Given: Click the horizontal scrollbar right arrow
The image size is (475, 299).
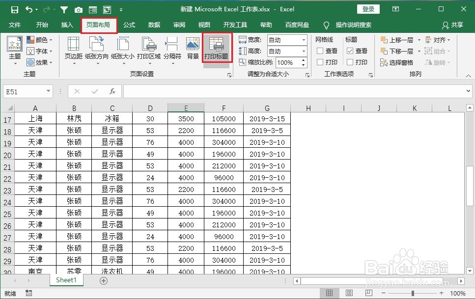Looking at the screenshot, I should [x=461, y=281].
